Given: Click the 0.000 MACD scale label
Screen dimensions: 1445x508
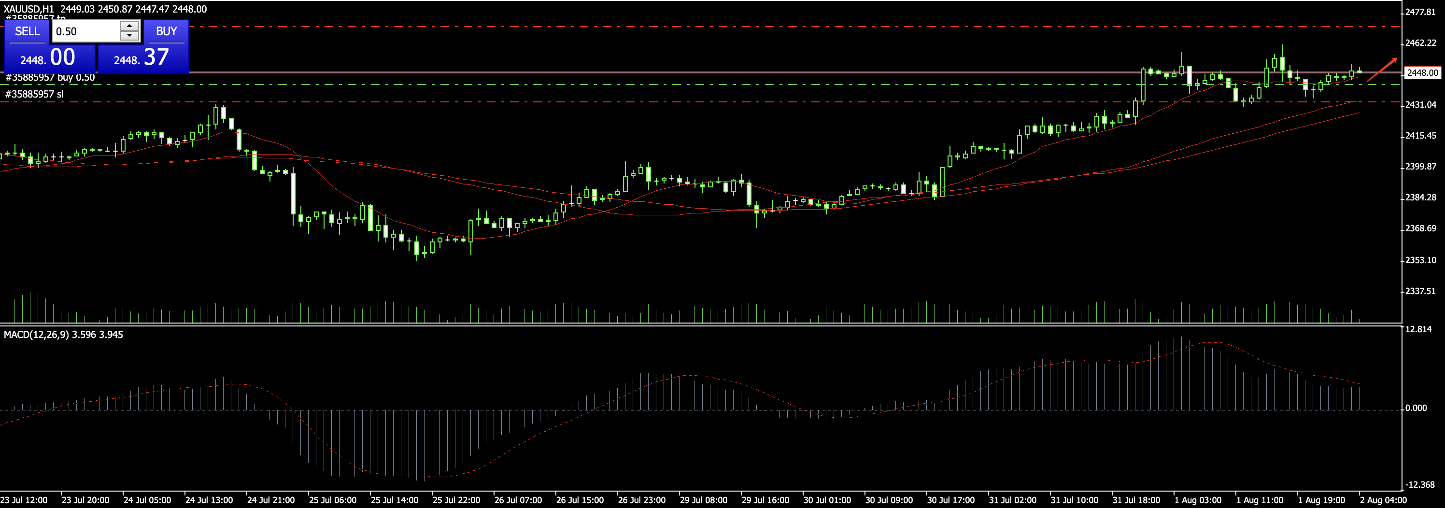Looking at the screenshot, I should 1417,408.
